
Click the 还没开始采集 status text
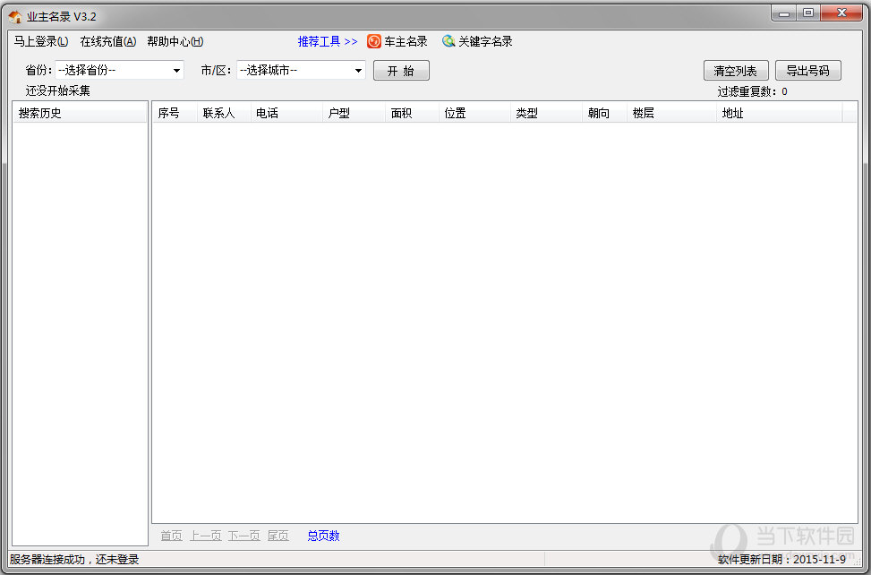point(58,90)
